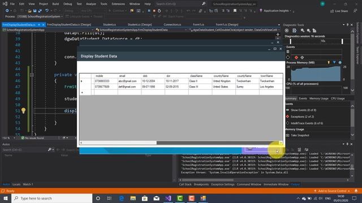
Task: Switch to Watch 1 tab
Action: click(x=28, y=184)
